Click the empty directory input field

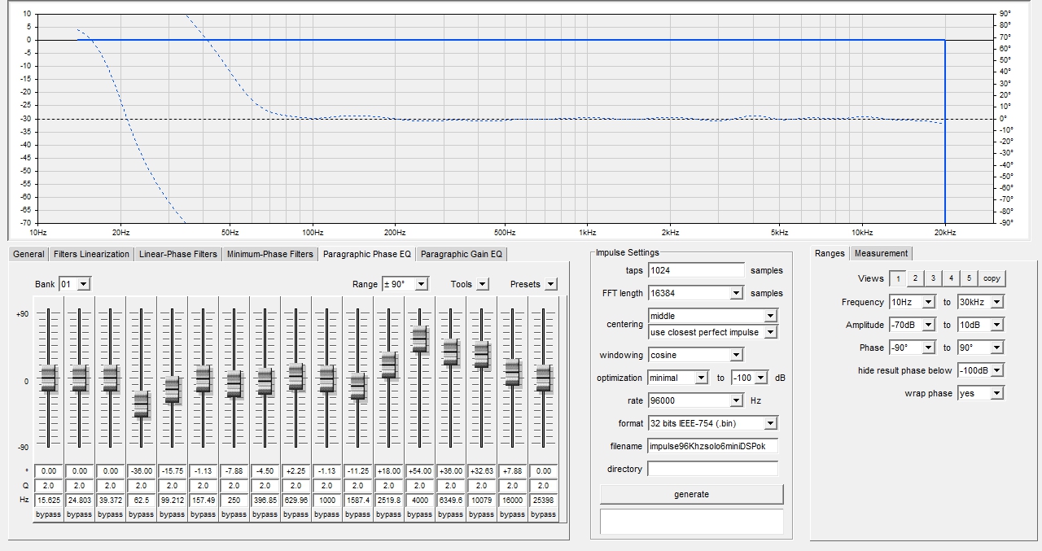pos(712,469)
